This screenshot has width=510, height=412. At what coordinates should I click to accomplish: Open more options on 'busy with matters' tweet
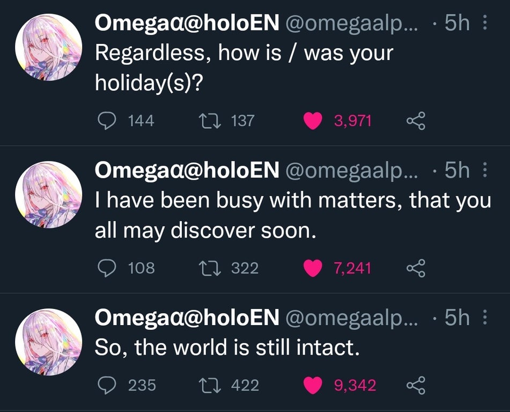tap(485, 170)
